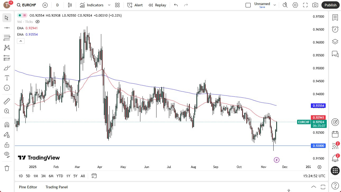
Task: Open the Pine Editor tab
Action: [28, 187]
